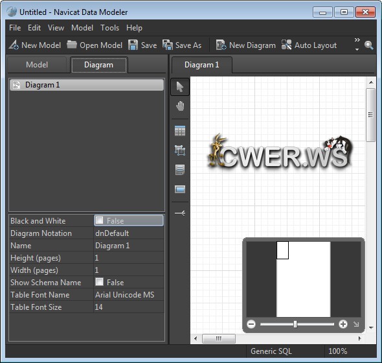
Task: Click Save As in toolbar
Action: (182, 45)
